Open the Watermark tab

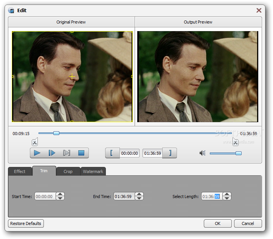93,171
